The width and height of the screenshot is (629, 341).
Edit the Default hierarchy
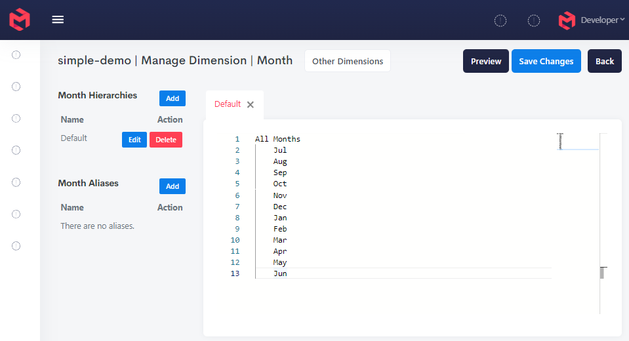134,140
